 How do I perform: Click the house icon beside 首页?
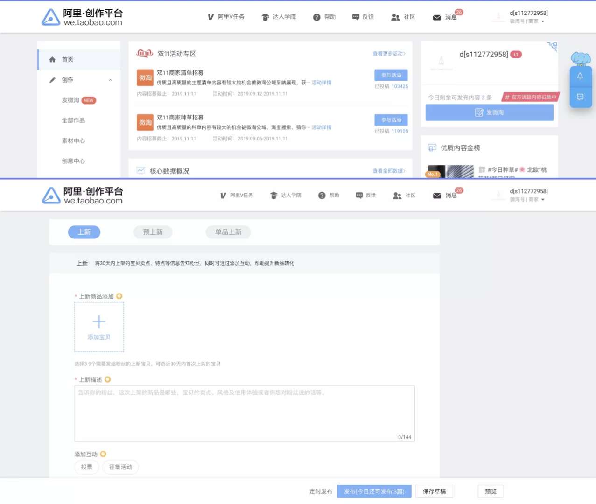(x=52, y=60)
